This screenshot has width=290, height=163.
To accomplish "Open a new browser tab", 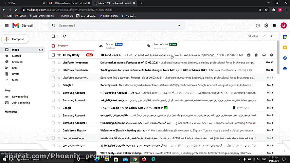I will tap(141, 3).
